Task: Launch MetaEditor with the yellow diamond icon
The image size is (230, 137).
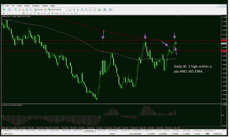Action: coord(46,10)
